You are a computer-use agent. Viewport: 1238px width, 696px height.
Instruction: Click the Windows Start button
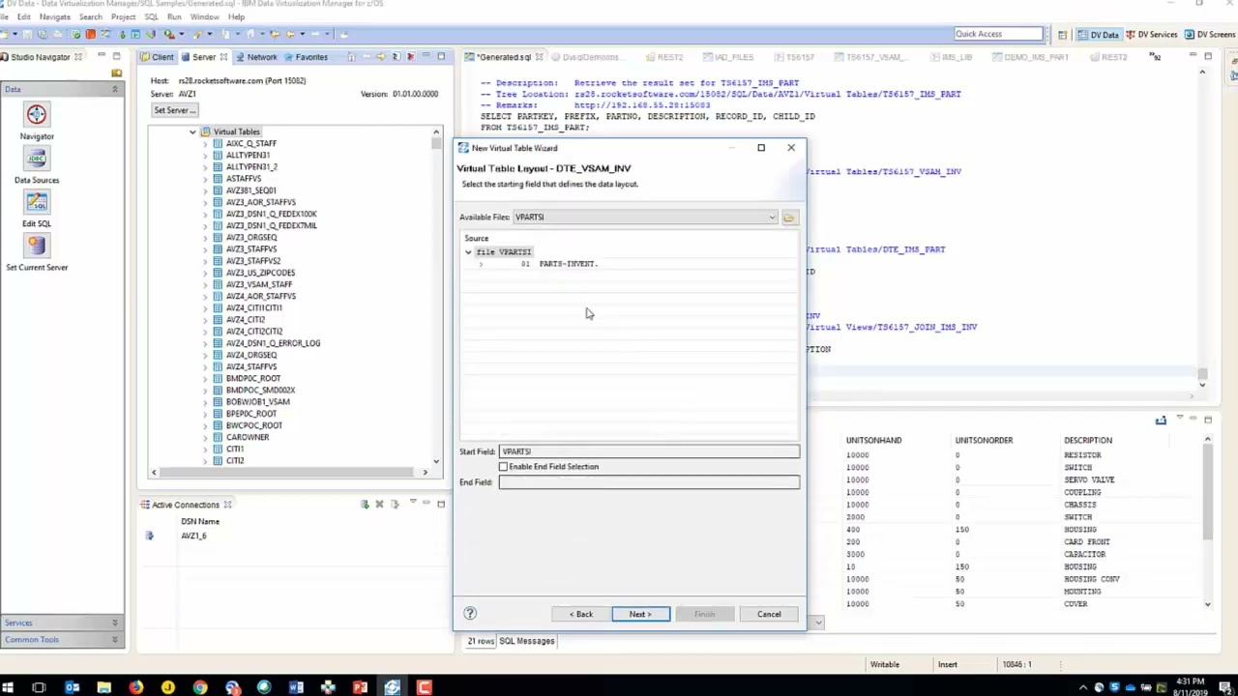pos(8,687)
